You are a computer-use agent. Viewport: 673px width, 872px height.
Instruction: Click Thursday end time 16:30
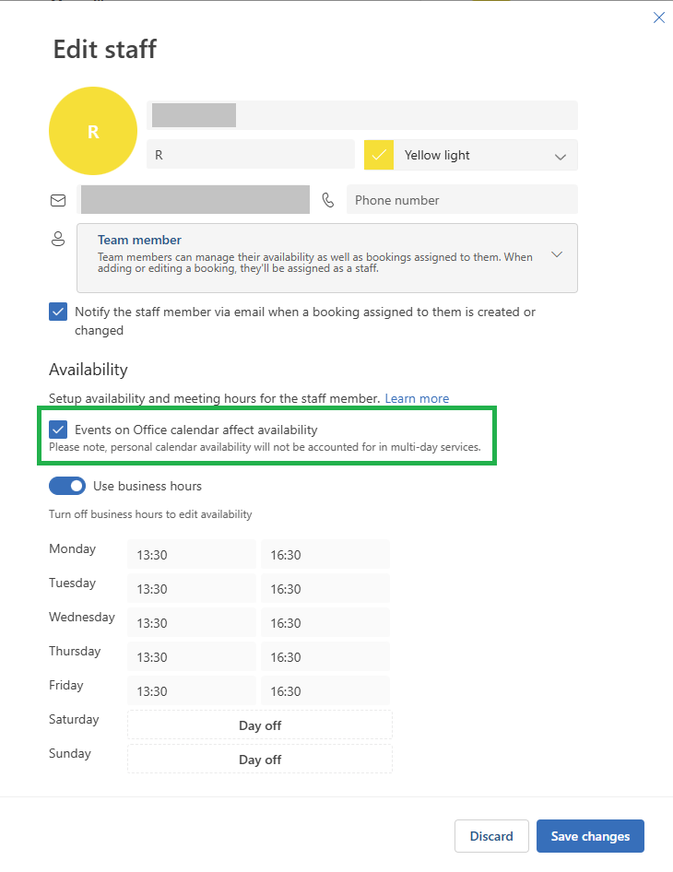pos(325,657)
